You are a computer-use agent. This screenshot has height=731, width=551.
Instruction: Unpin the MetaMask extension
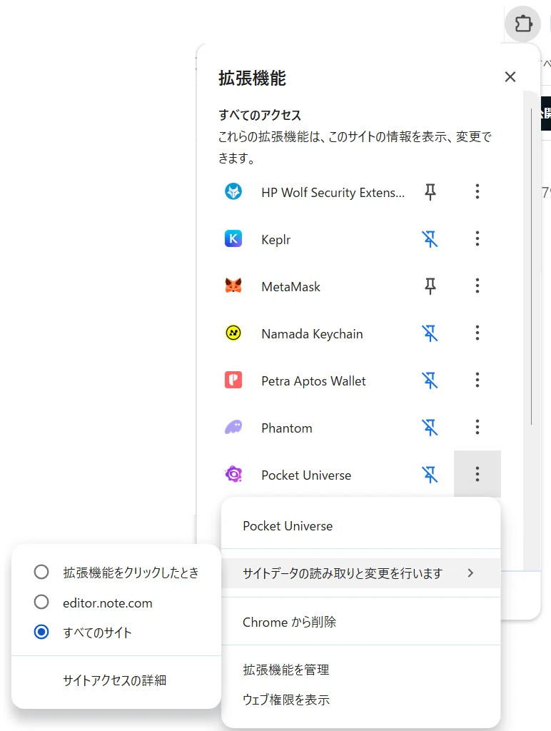(x=430, y=286)
